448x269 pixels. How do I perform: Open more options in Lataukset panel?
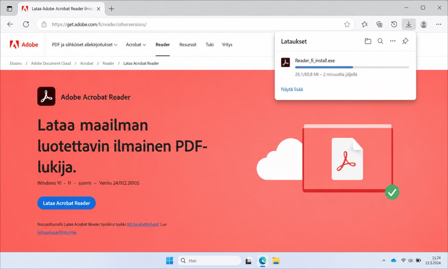tap(392, 41)
